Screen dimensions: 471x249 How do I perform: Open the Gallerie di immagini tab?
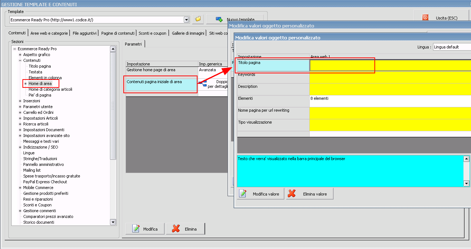[188, 33]
